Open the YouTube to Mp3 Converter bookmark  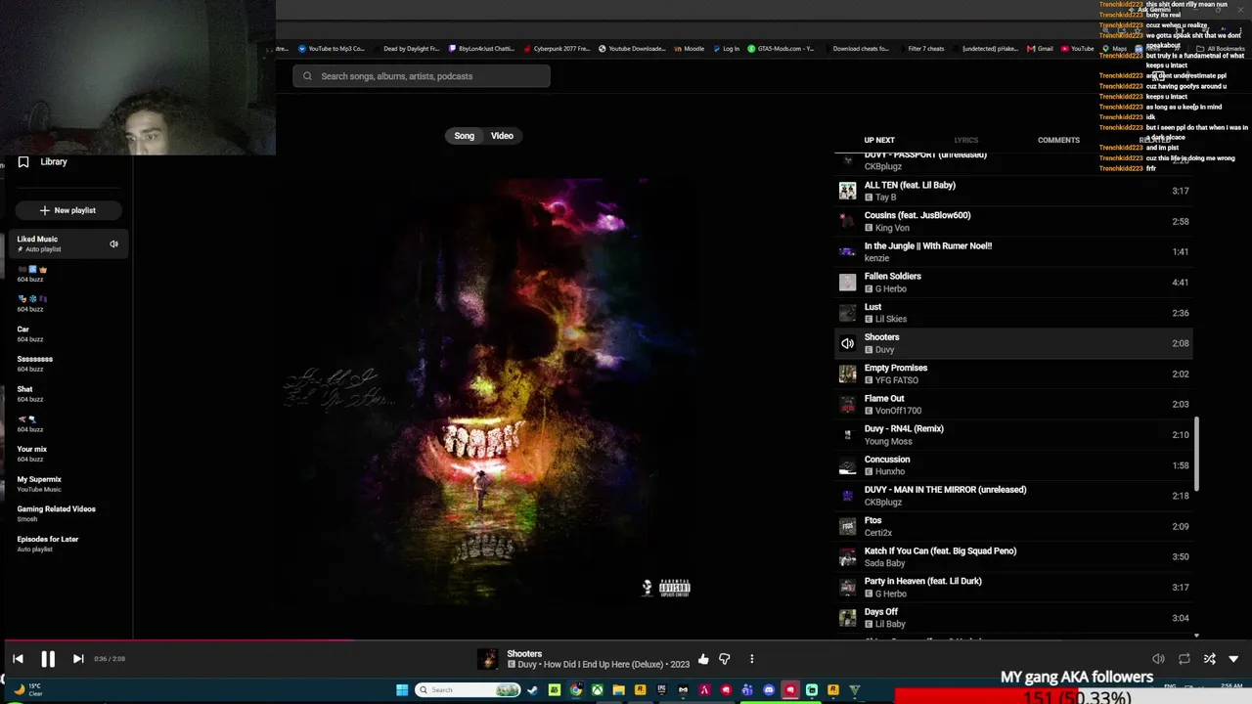tap(332, 49)
